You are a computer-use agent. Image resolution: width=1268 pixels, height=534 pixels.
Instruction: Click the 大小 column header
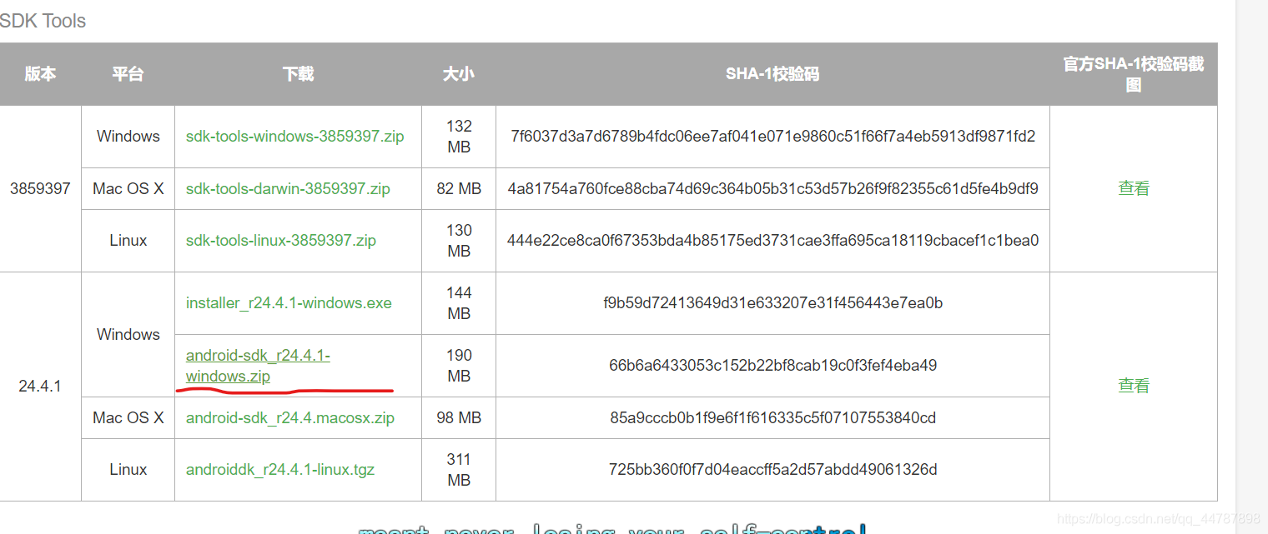[x=459, y=74]
